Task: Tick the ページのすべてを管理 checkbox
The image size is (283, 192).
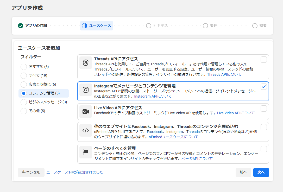Action: (263, 149)
